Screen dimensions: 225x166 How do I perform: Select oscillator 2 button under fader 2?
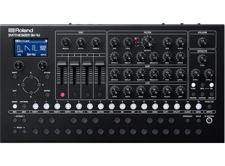[x=75, y=95]
